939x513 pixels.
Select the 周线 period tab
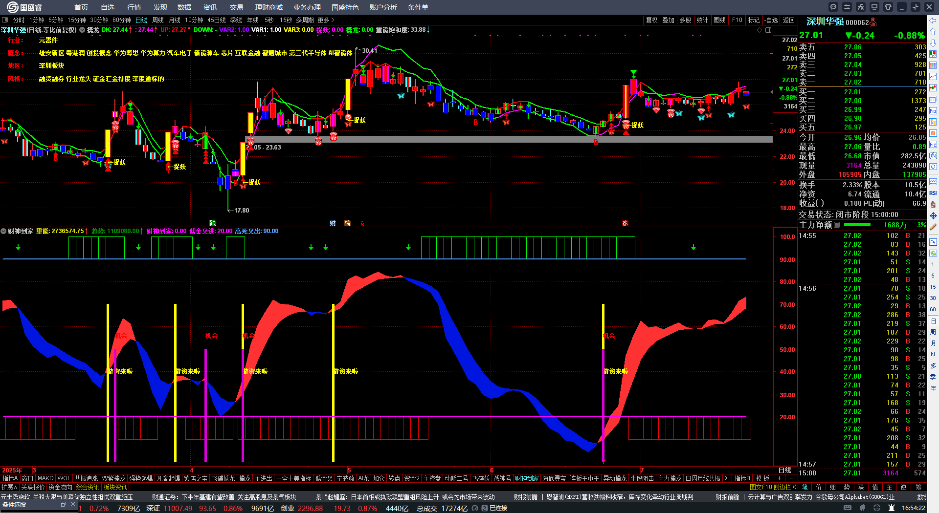coord(158,20)
